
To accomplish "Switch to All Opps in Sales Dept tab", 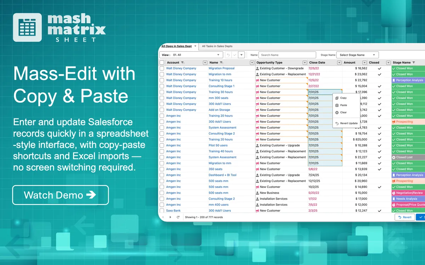I will (x=176, y=46).
